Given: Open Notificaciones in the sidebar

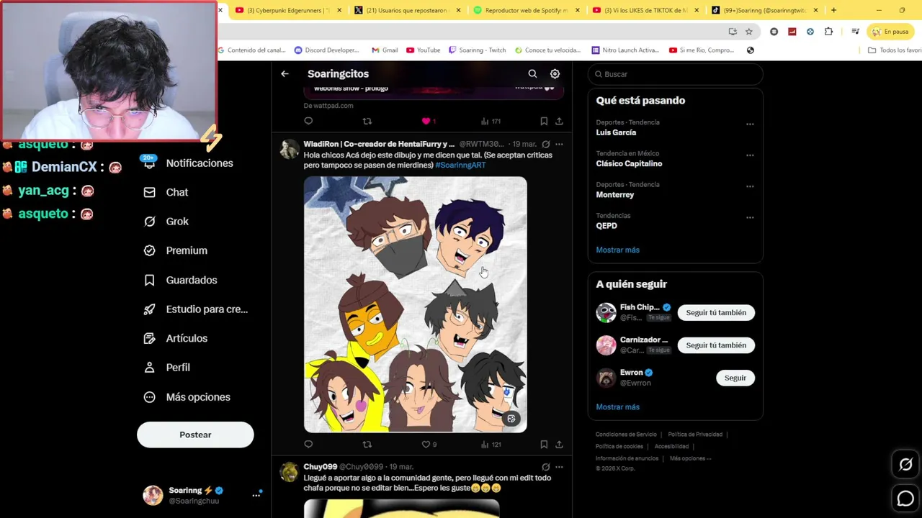Looking at the screenshot, I should click(x=189, y=163).
